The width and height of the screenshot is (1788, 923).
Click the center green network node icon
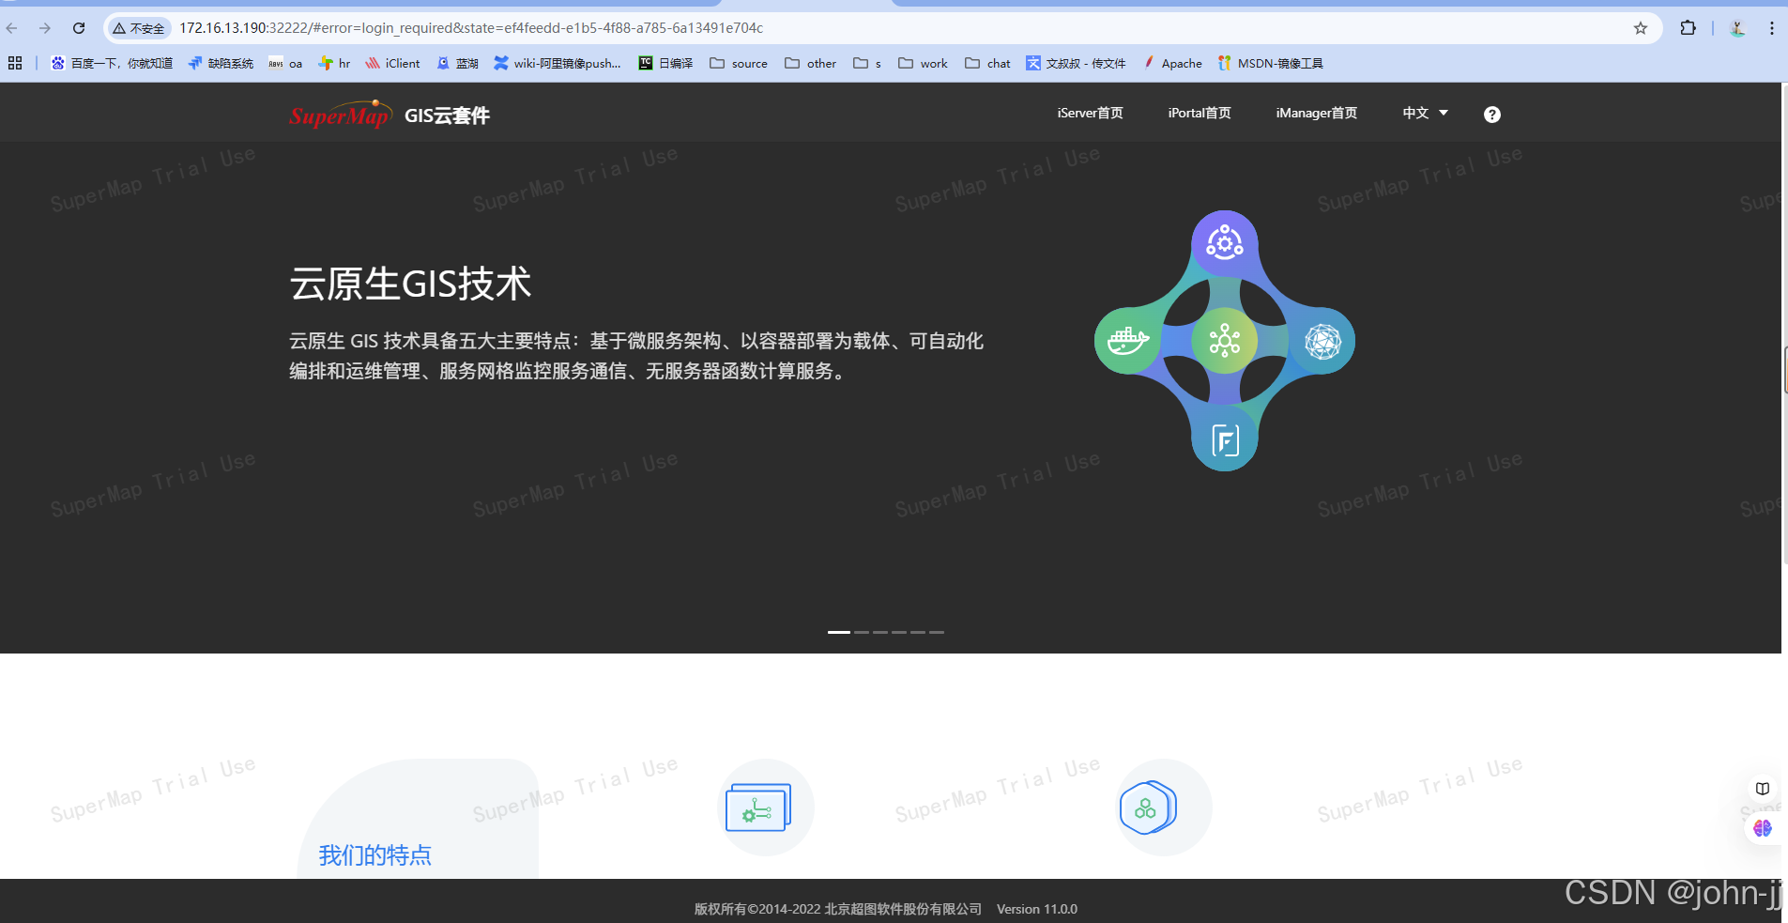pyautogui.click(x=1224, y=340)
